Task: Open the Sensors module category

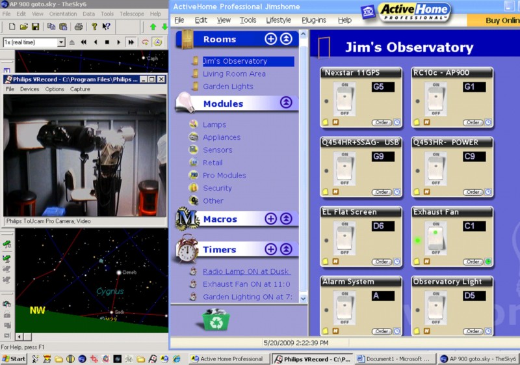Action: 218,150
